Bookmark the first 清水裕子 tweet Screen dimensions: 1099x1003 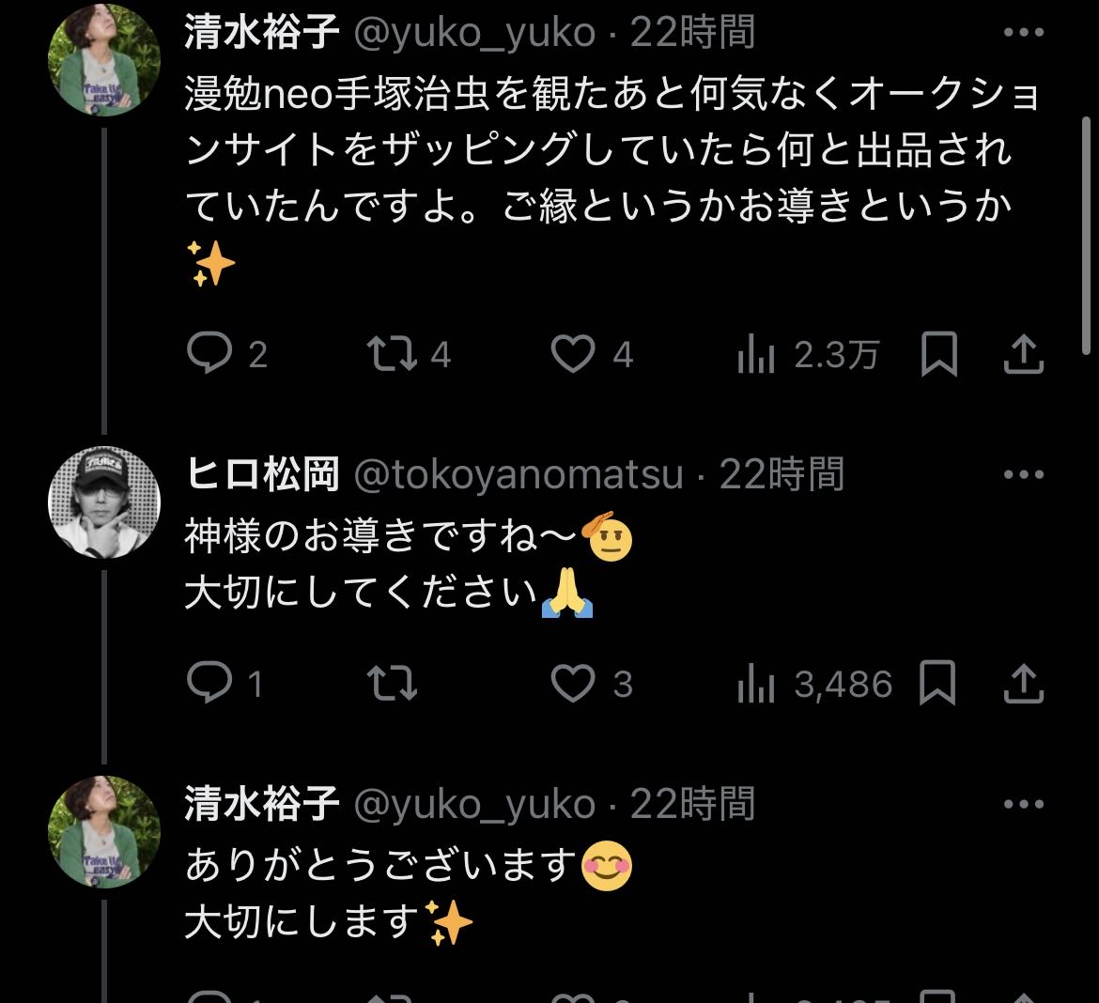(938, 354)
